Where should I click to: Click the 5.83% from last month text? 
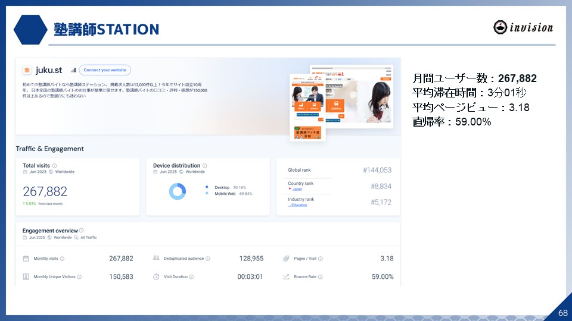(x=42, y=204)
